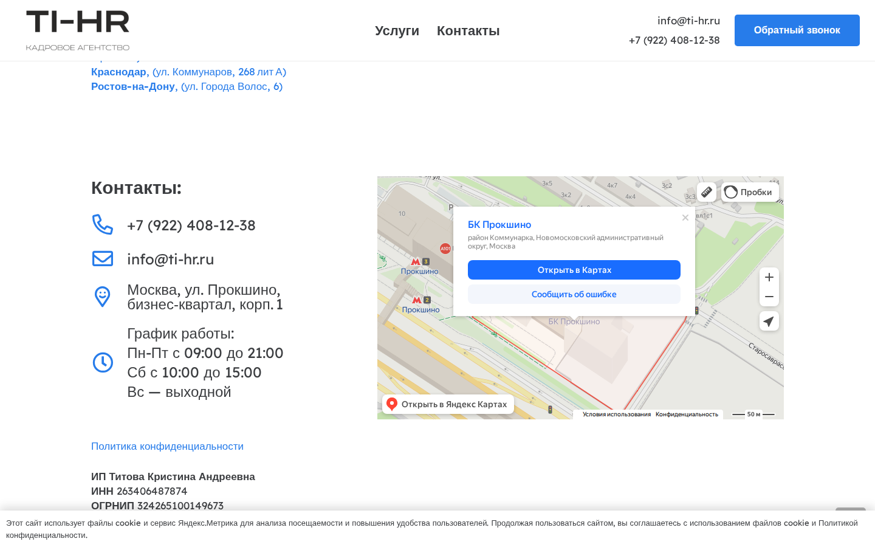
Task: Click the Ростов-на-Дону office address link
Action: 187,86
